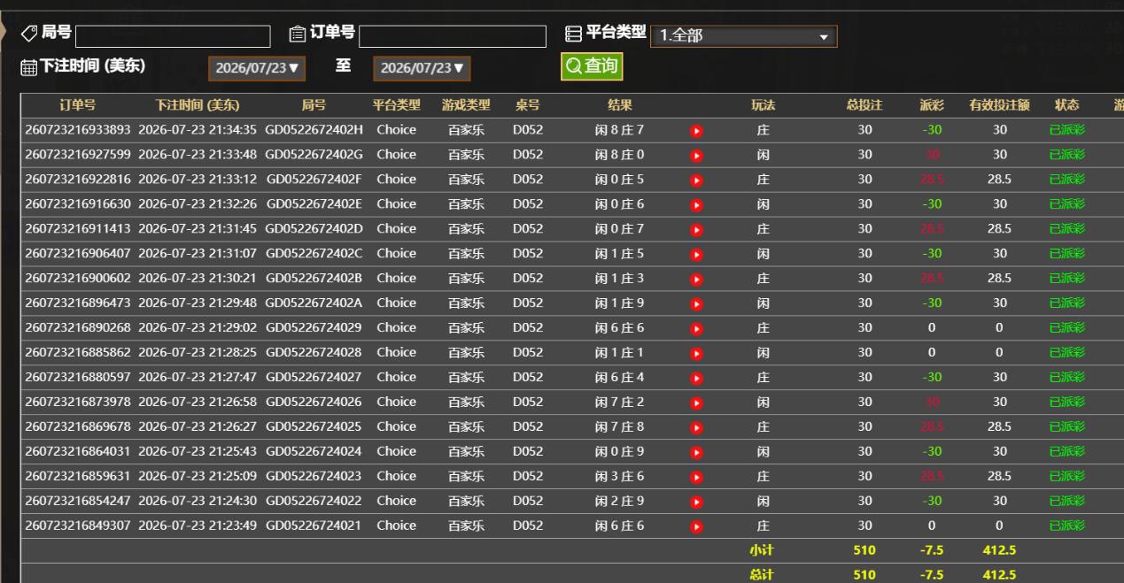Viewport: 1124px width, 583px height.
Task: Play video replay for round GD0522672402F
Action: 696,180
